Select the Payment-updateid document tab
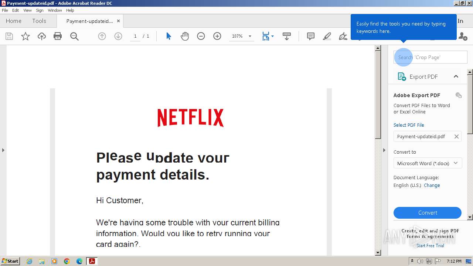This screenshot has height=266, width=473. point(90,21)
